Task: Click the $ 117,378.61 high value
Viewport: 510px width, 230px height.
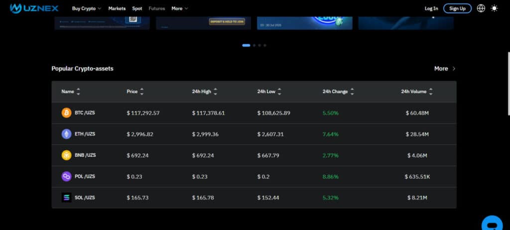Action: coord(208,113)
